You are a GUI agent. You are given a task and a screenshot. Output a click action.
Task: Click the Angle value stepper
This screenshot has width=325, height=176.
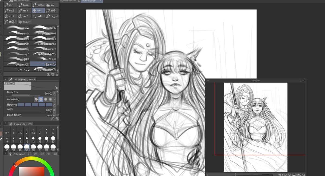coord(51,110)
